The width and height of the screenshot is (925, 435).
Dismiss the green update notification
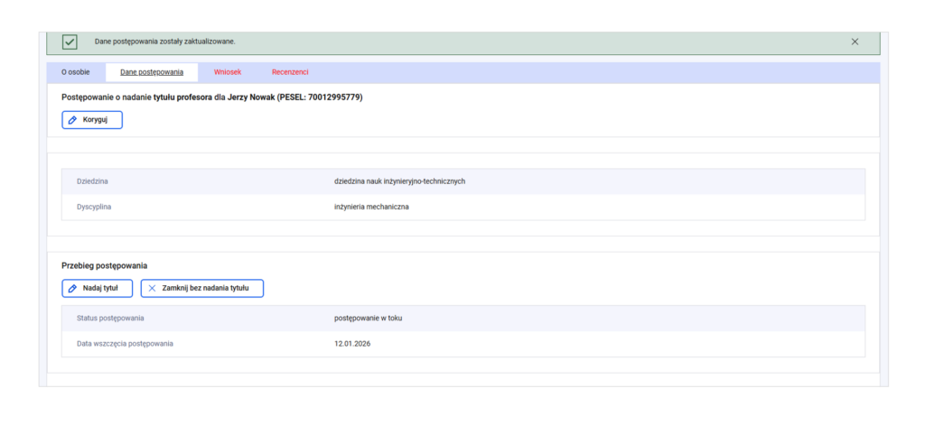click(x=855, y=42)
